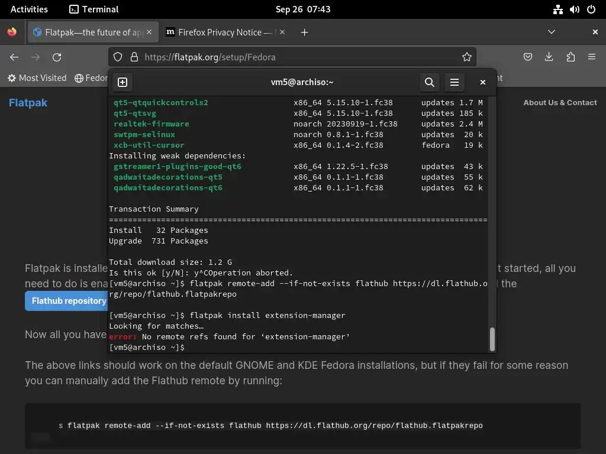
Task: Open Firefox extensions puzzle icon
Action: click(570, 57)
